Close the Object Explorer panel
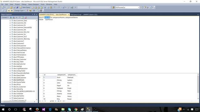 pyautogui.click(x=37, y=14)
